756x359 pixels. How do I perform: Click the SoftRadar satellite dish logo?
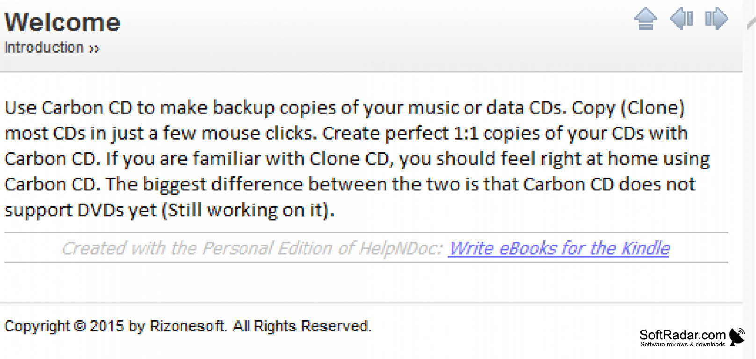[737, 337]
